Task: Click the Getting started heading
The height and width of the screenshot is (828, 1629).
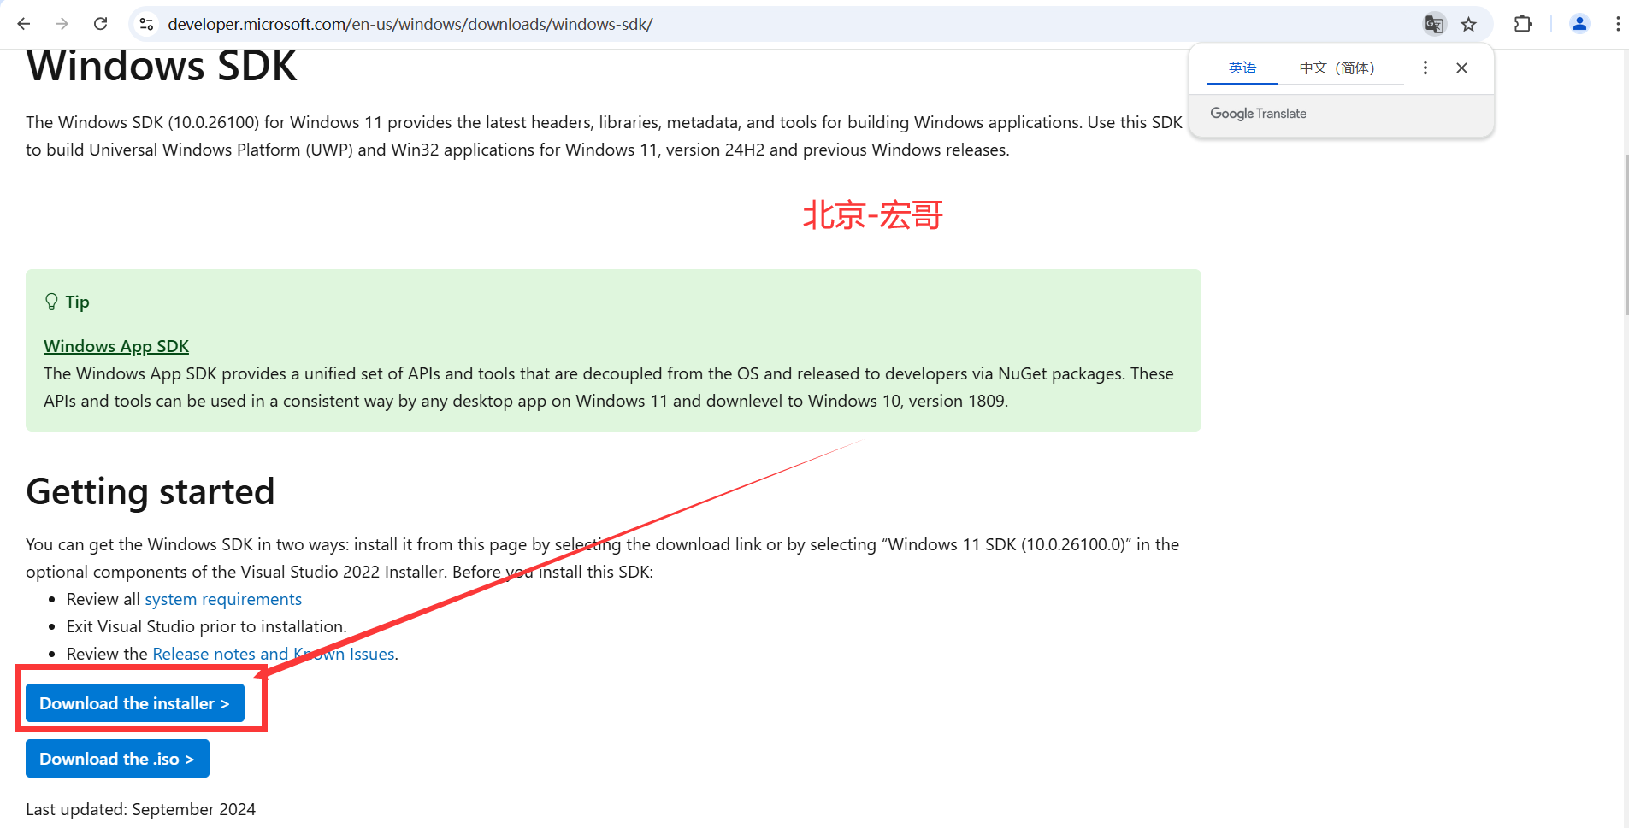Action: 151,491
